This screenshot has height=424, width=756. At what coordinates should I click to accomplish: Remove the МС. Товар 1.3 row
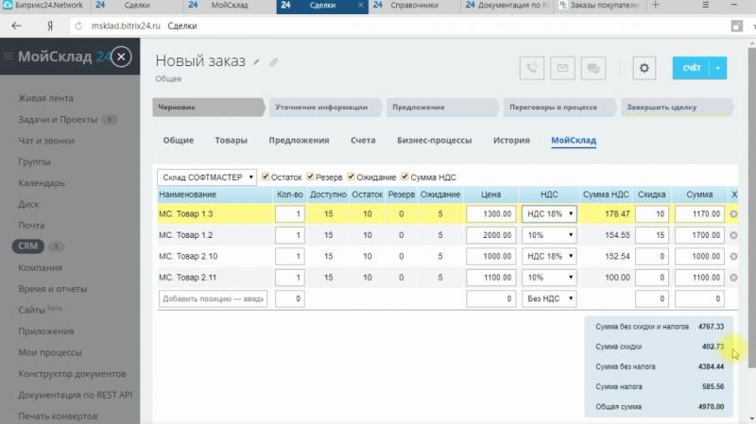coord(734,214)
